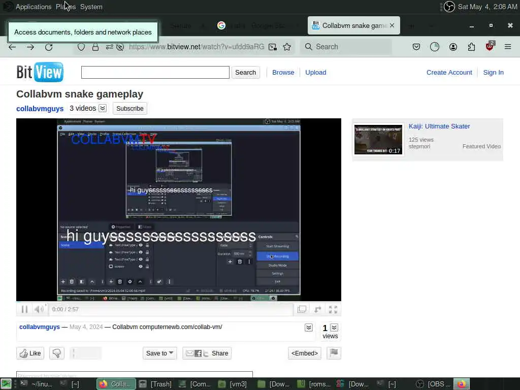Show site security info via padlock icon
520x390 pixels.
click(95, 47)
